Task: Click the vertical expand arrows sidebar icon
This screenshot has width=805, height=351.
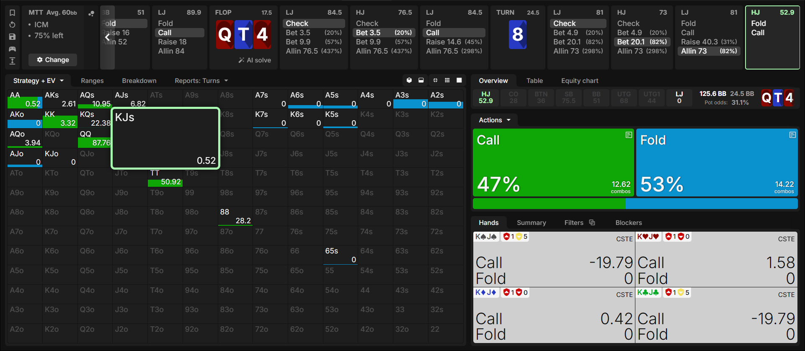Action: click(12, 61)
